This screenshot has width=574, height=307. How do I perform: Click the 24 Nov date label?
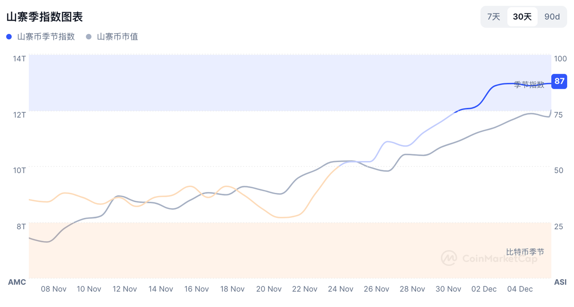(340, 289)
